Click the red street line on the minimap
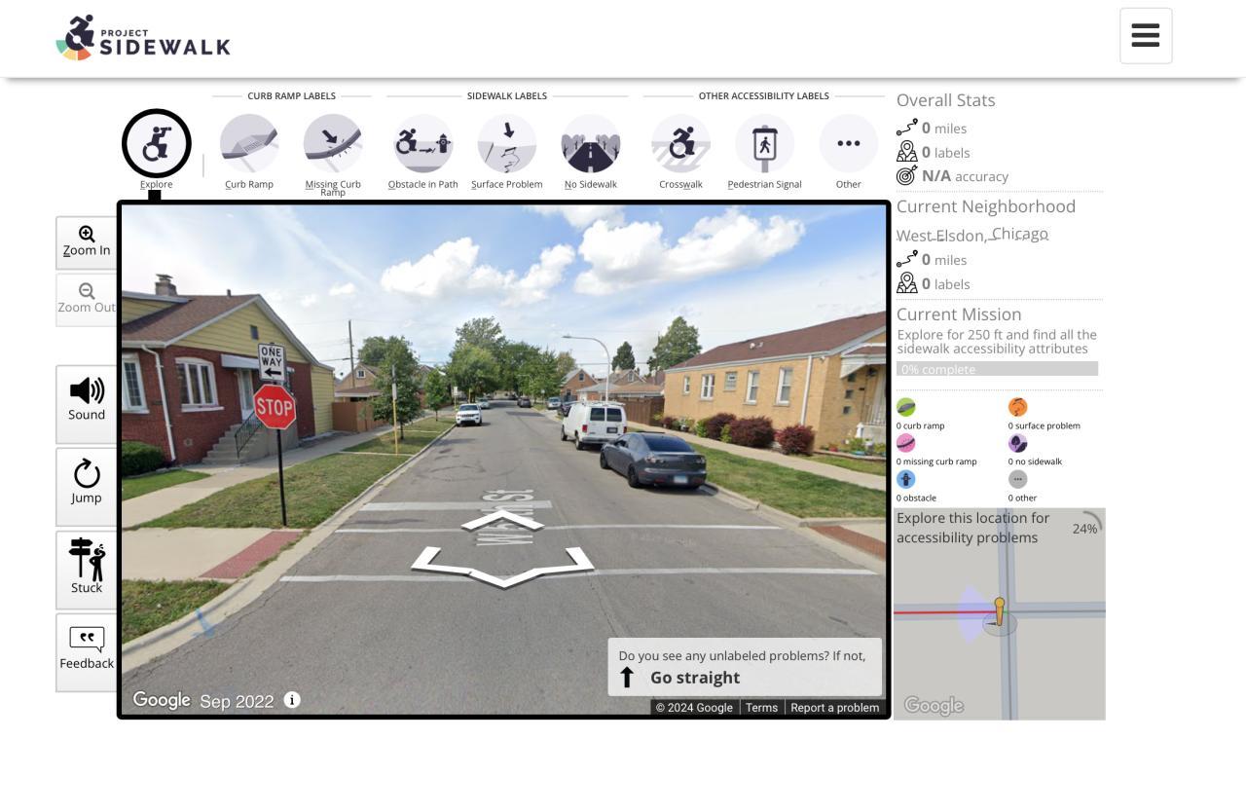This screenshot has width=1246, height=812. point(944,612)
